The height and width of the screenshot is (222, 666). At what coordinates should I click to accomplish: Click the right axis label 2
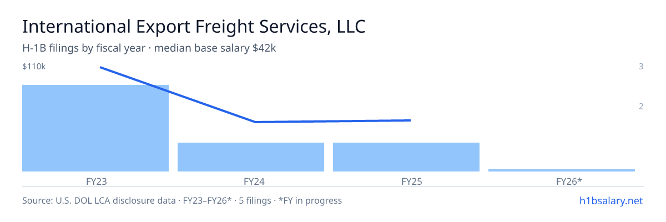[641, 106]
